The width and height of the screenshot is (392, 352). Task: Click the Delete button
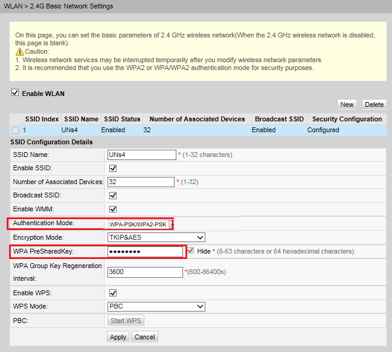point(374,104)
